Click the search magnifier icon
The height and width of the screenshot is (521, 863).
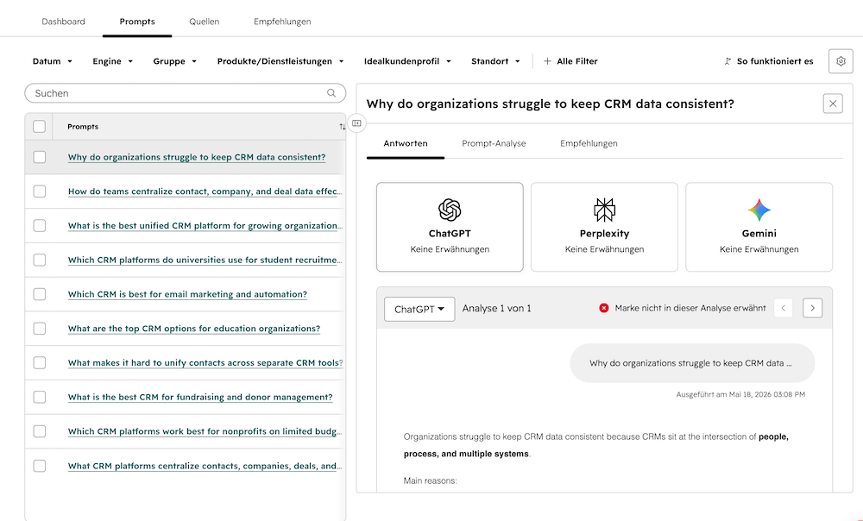point(331,93)
